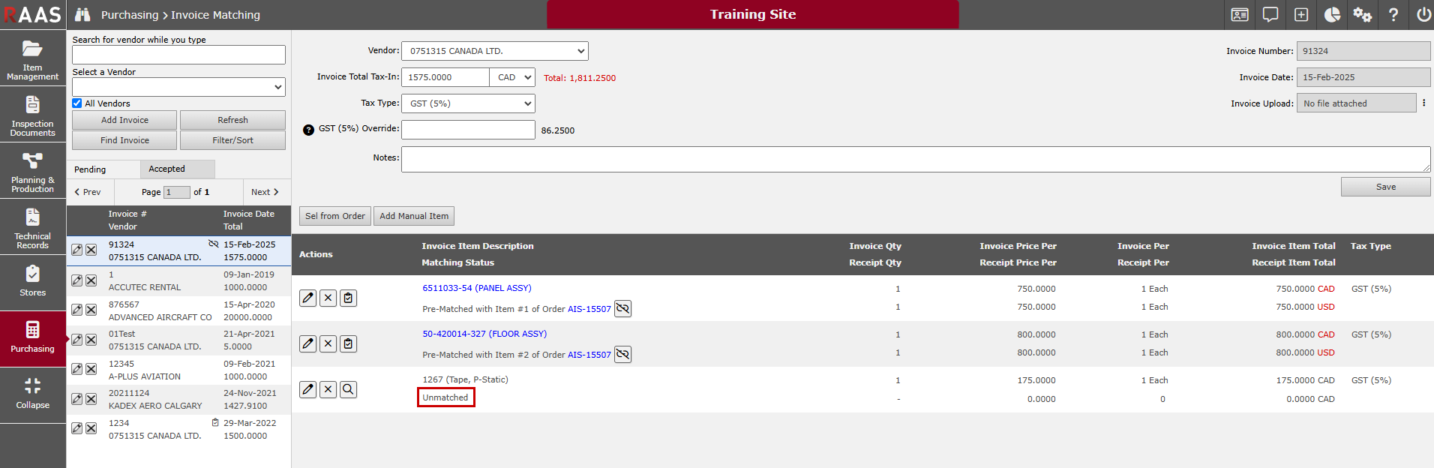This screenshot has width=1434, height=468.
Task: Unlink FLOOR ASSY pre-matched item
Action: (x=622, y=355)
